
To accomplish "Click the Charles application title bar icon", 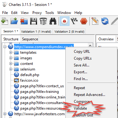I will [5, 5].
